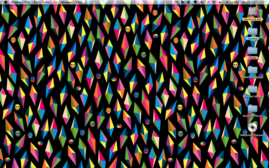This screenshot has height=168, width=269.
Task: Click the Beatport Music label text
Action: coord(253,116)
